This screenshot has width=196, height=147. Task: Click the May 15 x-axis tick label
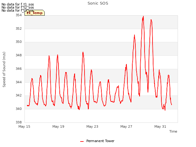point(24,126)
